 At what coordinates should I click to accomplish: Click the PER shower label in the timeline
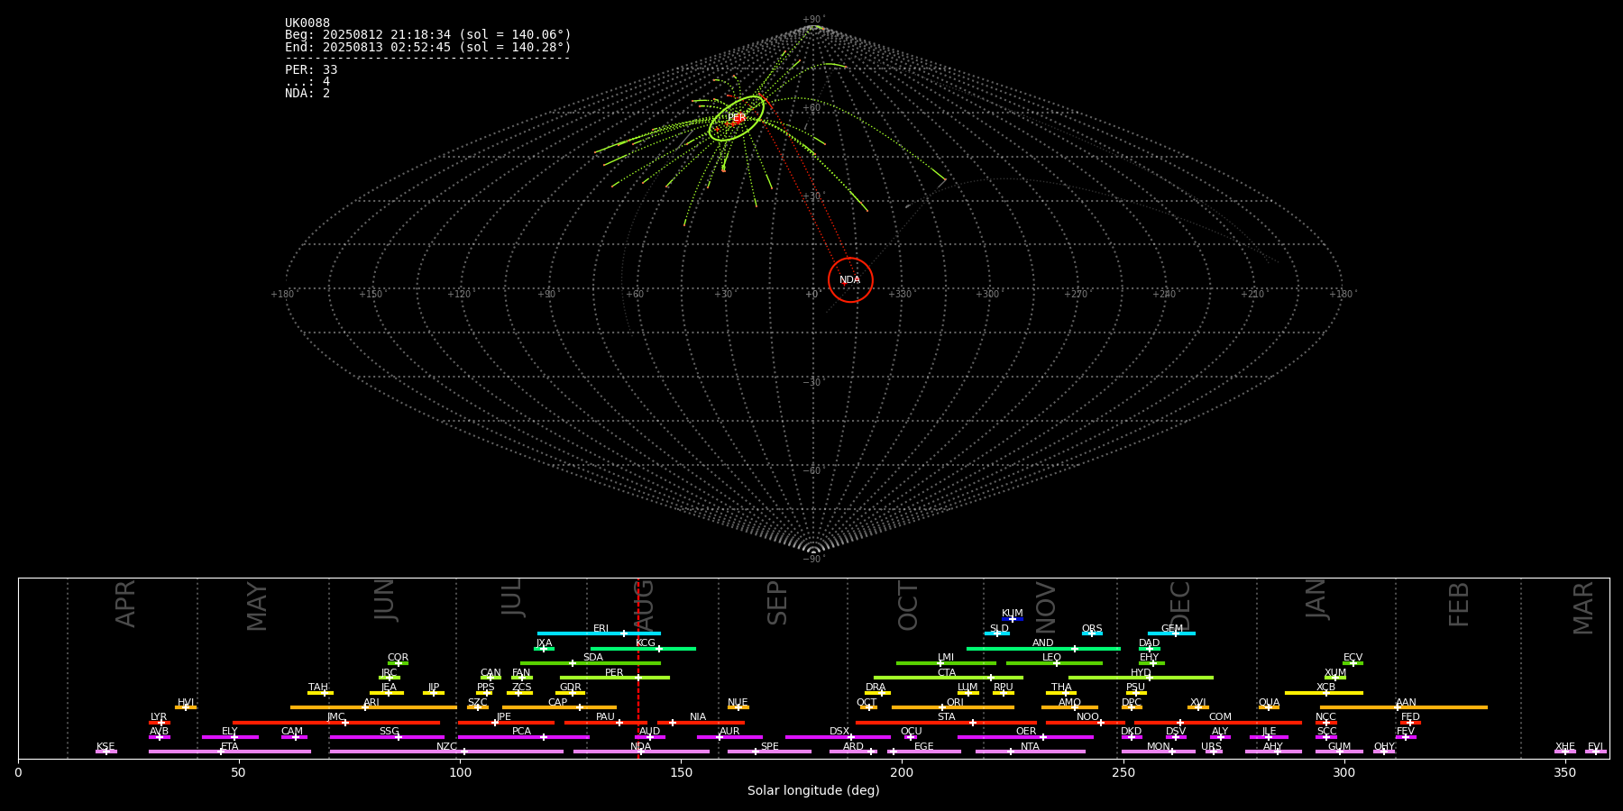click(x=614, y=673)
